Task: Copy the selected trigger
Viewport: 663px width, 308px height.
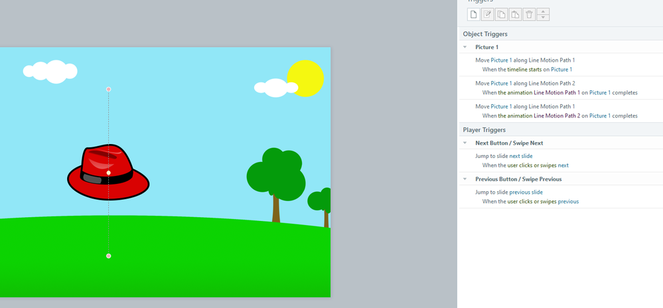Action: coord(501,15)
